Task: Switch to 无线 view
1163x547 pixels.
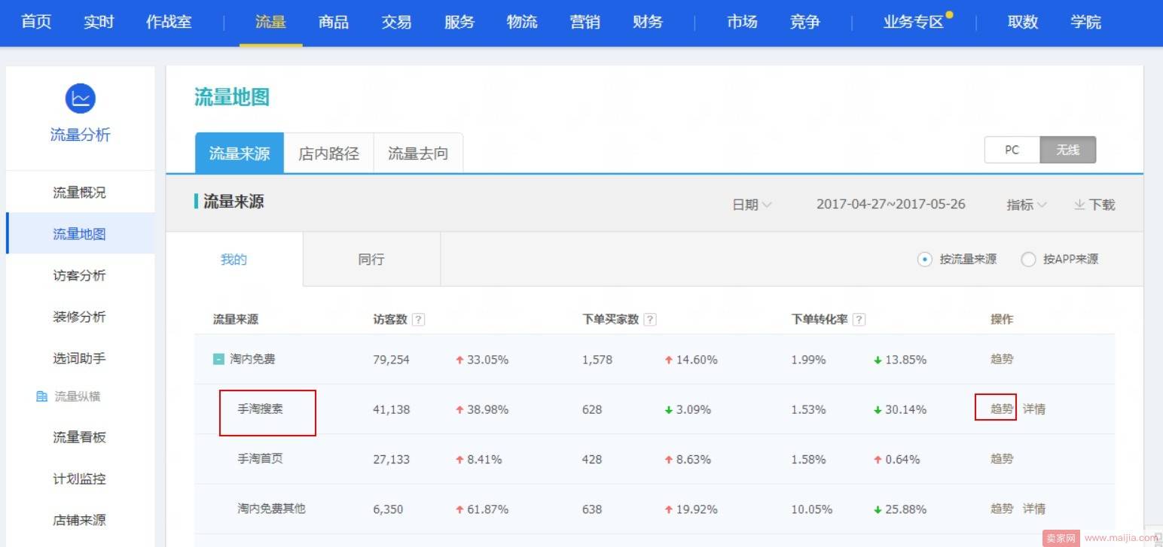Action: pyautogui.click(x=1068, y=150)
